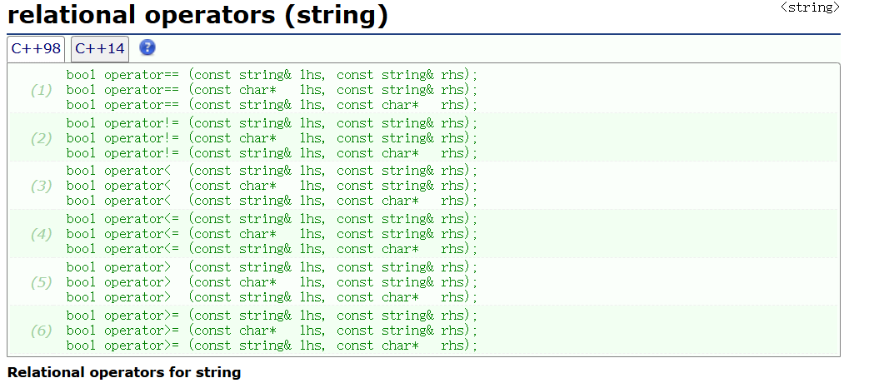Click the operator!= line with char* rhs
Viewport: 874px width, 383px height.
click(x=272, y=153)
